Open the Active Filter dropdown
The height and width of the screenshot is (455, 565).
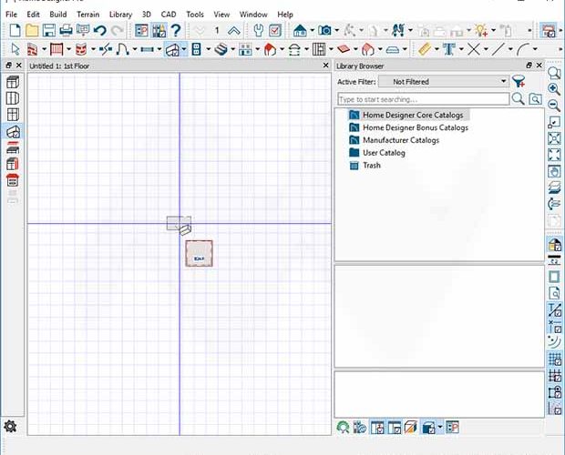click(444, 82)
